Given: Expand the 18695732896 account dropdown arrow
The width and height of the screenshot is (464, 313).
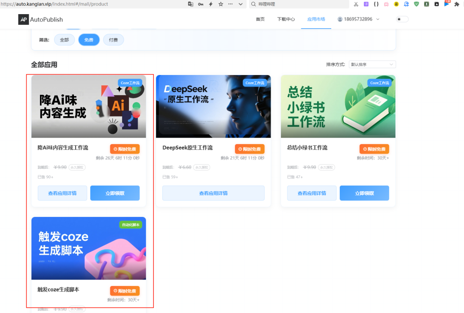Looking at the screenshot, I should (378, 19).
